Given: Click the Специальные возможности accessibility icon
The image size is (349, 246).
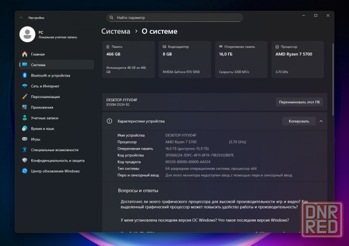Looking at the screenshot, I should click(24, 150).
